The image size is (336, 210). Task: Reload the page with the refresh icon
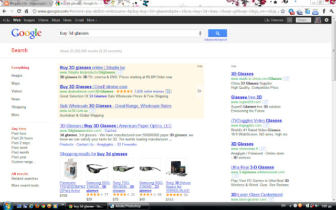[19, 11]
